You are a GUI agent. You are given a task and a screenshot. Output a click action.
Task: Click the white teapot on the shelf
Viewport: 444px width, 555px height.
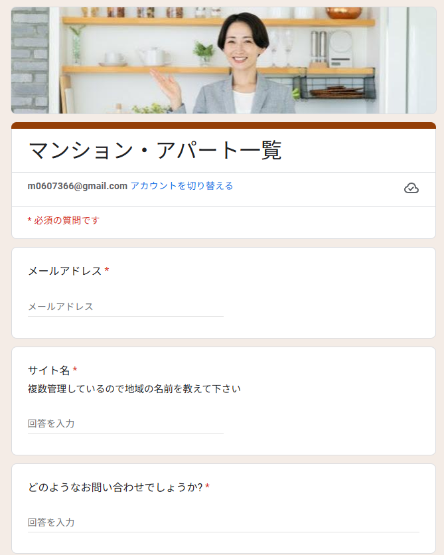(153, 56)
